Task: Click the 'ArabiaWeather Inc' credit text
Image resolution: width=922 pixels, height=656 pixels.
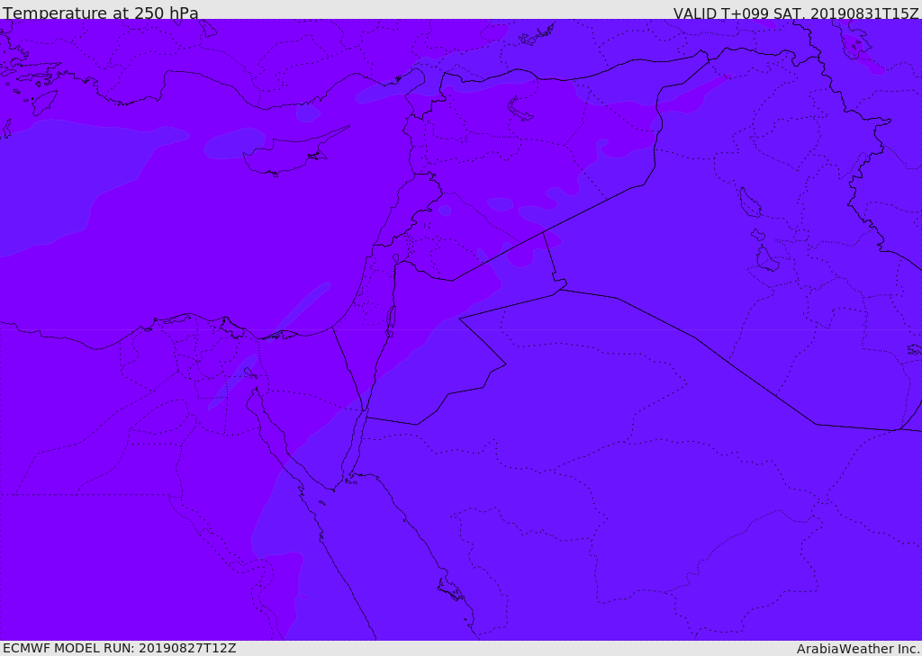Action: 858,649
